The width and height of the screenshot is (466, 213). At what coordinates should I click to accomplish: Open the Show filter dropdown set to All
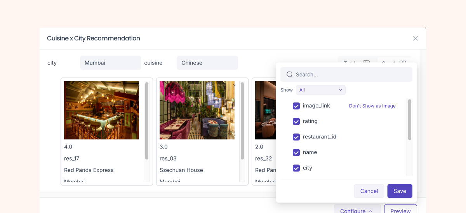pyautogui.click(x=320, y=90)
